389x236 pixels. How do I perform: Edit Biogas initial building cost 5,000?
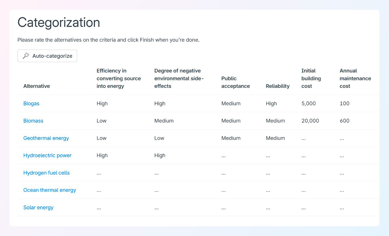tap(308, 103)
